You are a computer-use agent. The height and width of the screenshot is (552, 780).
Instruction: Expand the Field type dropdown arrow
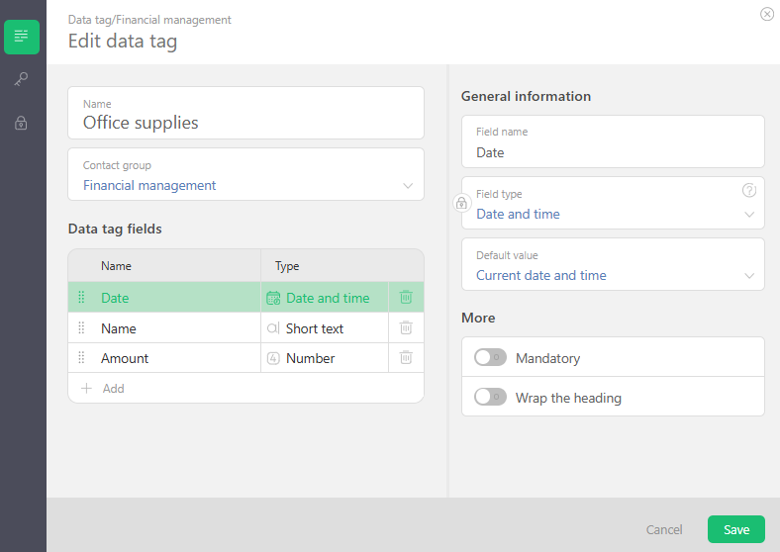[x=749, y=215]
